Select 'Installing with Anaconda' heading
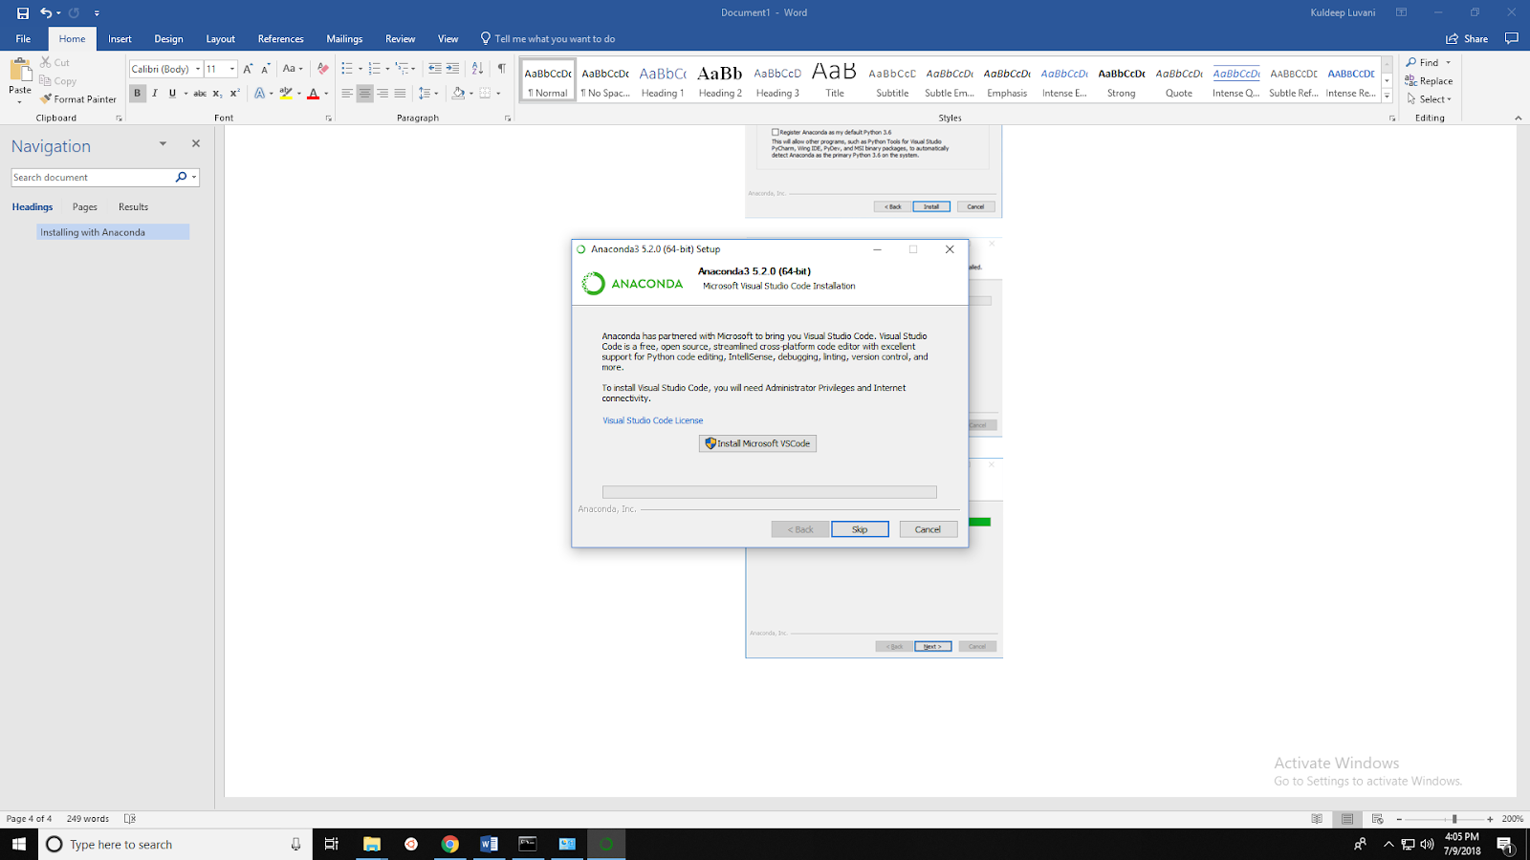This screenshot has width=1530, height=860. (113, 232)
